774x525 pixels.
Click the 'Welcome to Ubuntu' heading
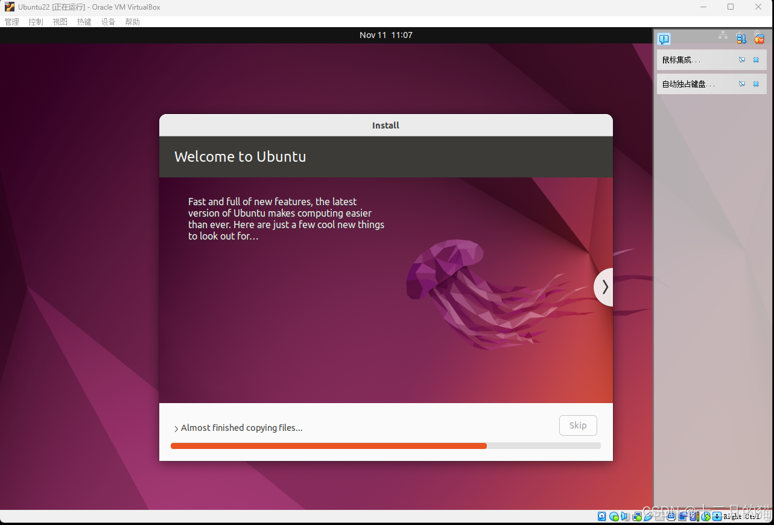(x=240, y=157)
